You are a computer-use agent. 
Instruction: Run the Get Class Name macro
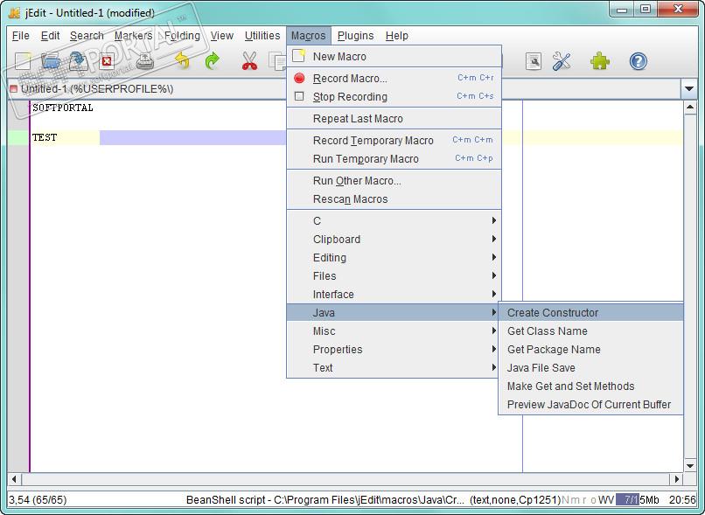click(x=590, y=331)
